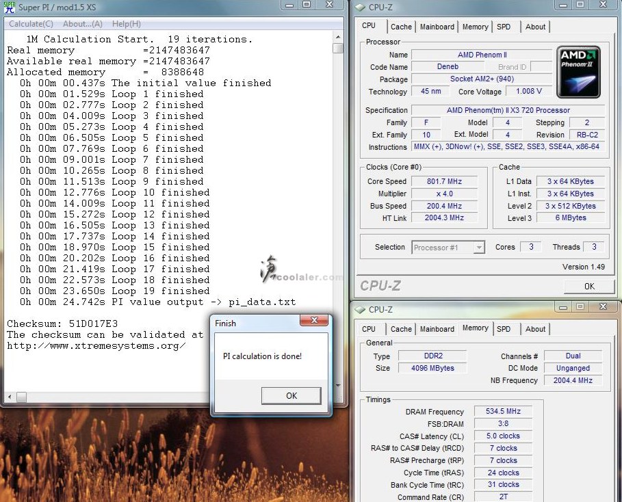
Task: Click the '1M Calculation Start. 19 iterations.' line
Action: [x=139, y=39]
